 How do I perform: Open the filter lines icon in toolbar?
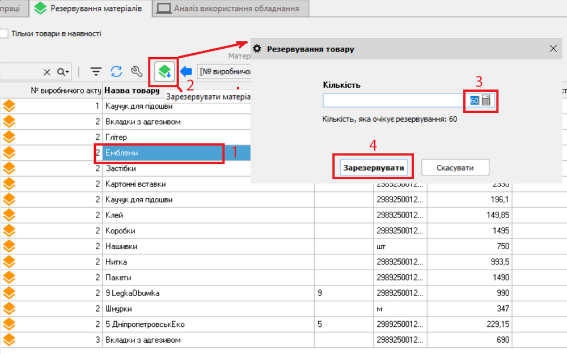(96, 71)
